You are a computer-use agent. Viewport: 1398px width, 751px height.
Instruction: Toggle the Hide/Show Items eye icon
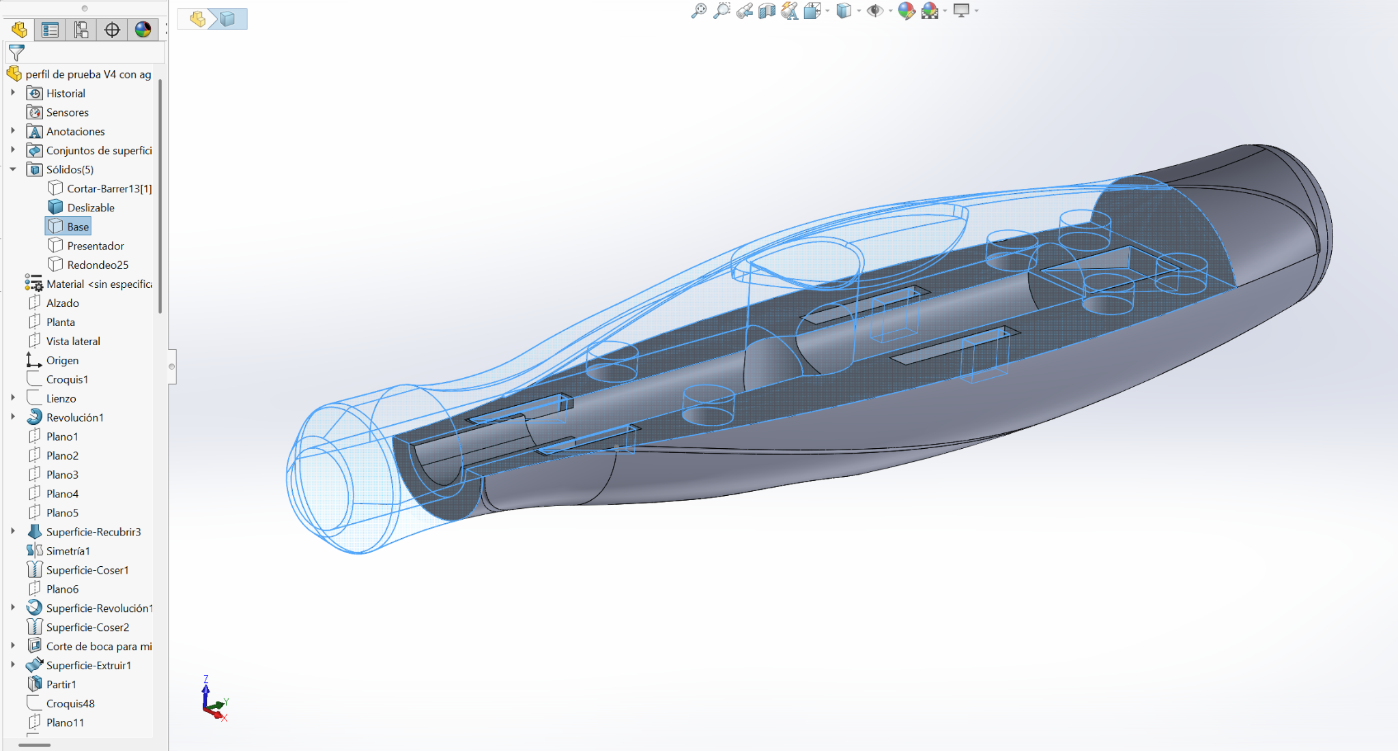click(x=875, y=11)
